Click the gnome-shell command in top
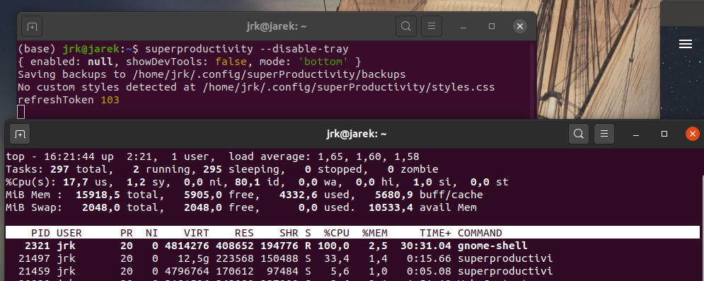Viewport: 704px width, 281px height. (492, 246)
